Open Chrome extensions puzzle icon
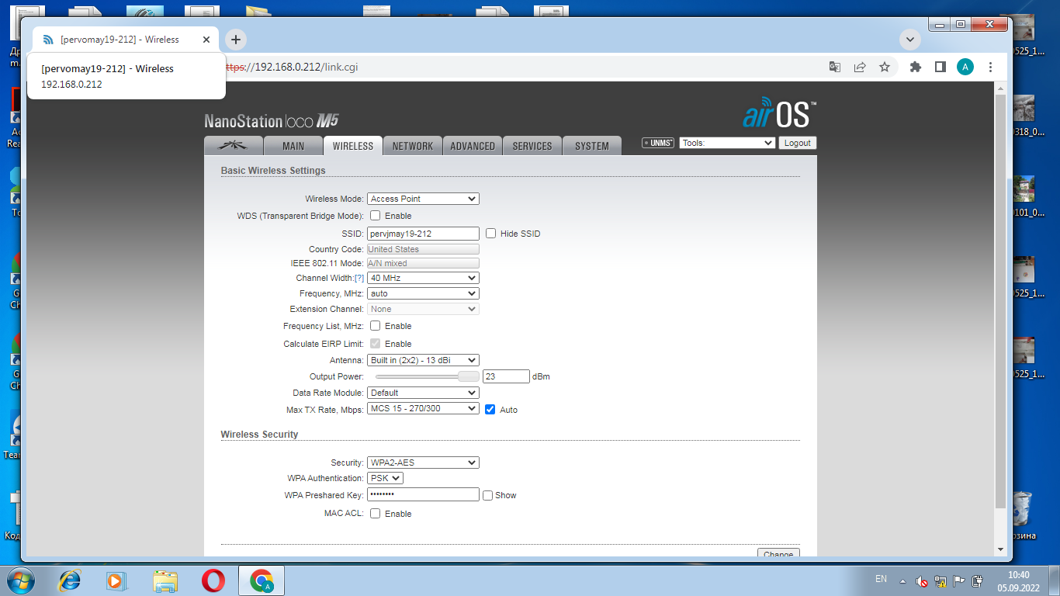1060x596 pixels. (916, 67)
